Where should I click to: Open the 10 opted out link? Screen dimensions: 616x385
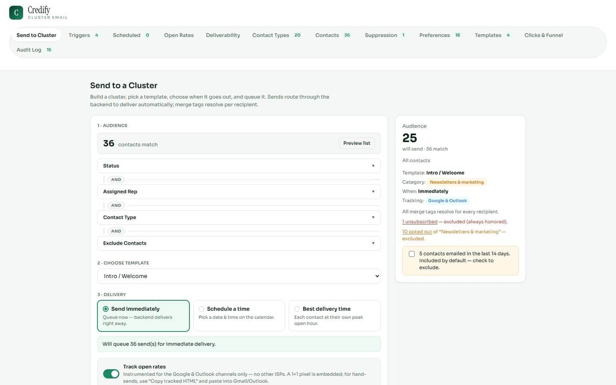[x=417, y=231]
